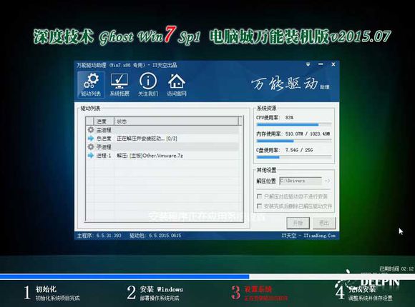Click the 退出 button

point(324,223)
